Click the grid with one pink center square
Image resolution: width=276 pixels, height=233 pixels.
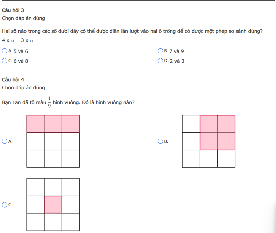[53, 204]
